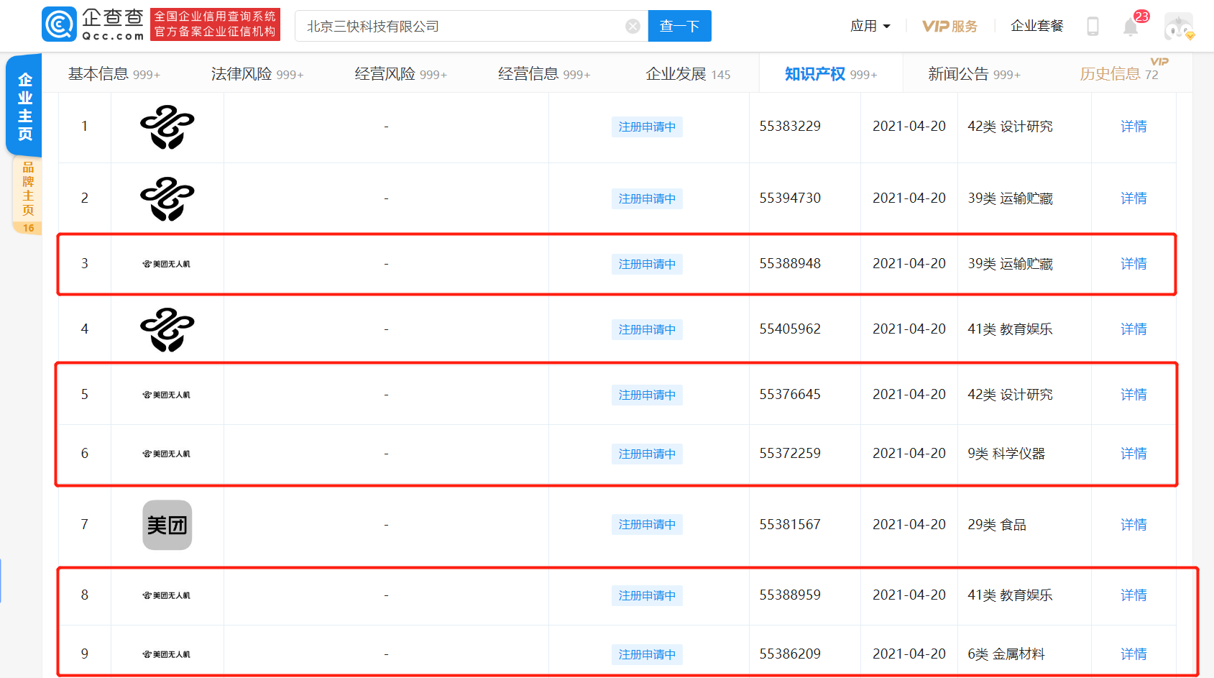Click the 美团无人机 trademark logo in row 3
Screen dimensions: 1214x678
tap(167, 264)
